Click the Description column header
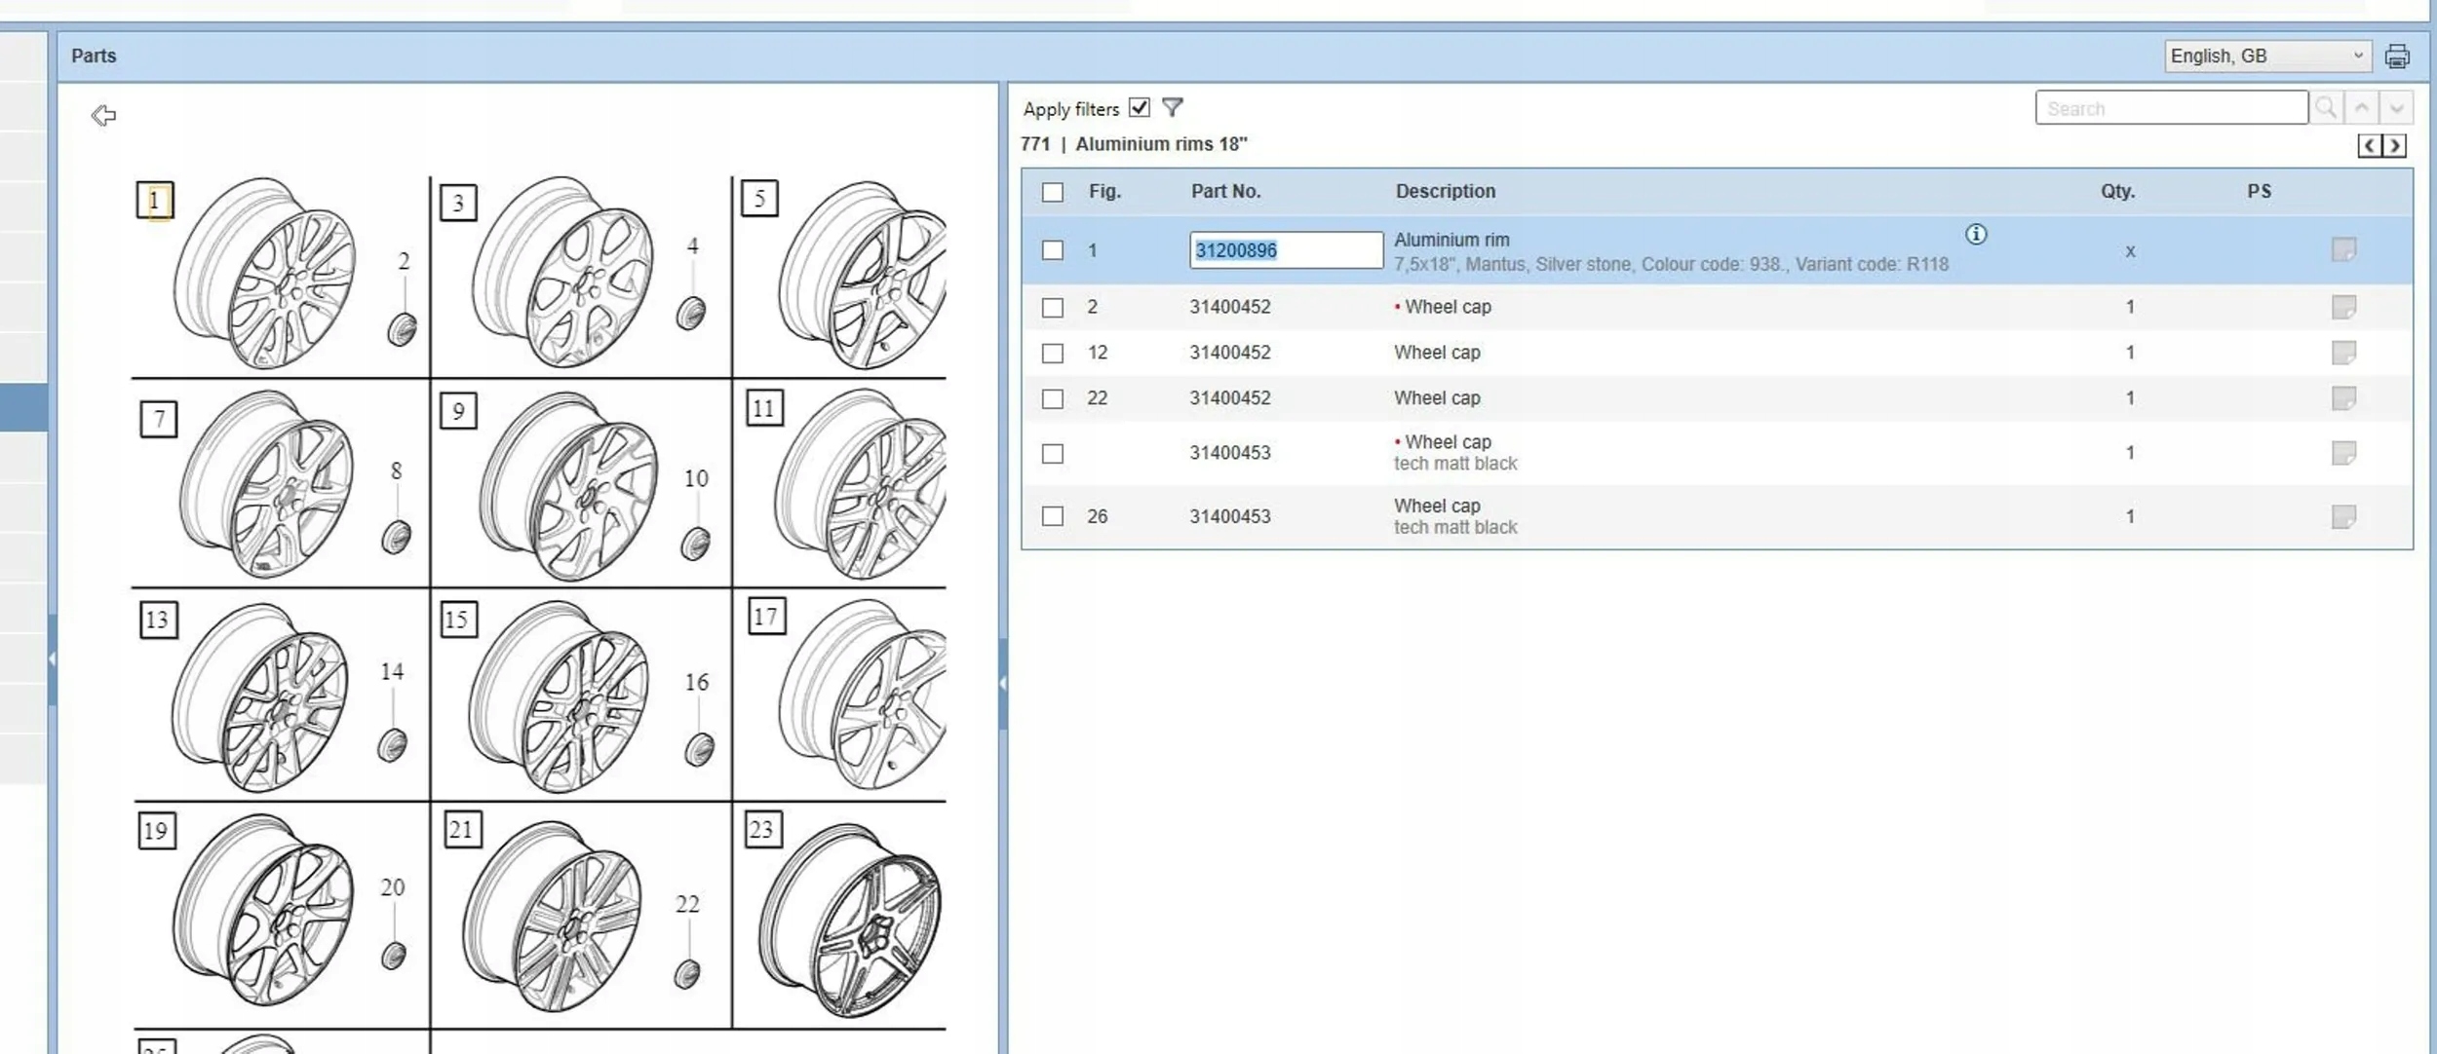This screenshot has height=1054, width=2437. point(1445,192)
